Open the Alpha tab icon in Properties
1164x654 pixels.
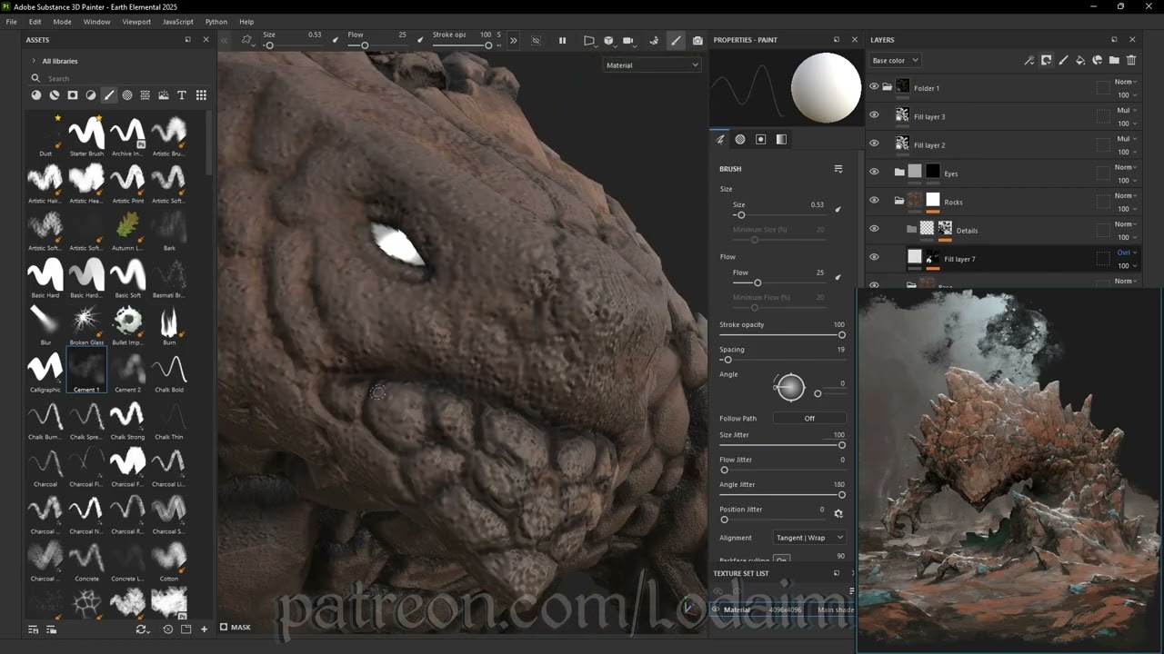740,139
